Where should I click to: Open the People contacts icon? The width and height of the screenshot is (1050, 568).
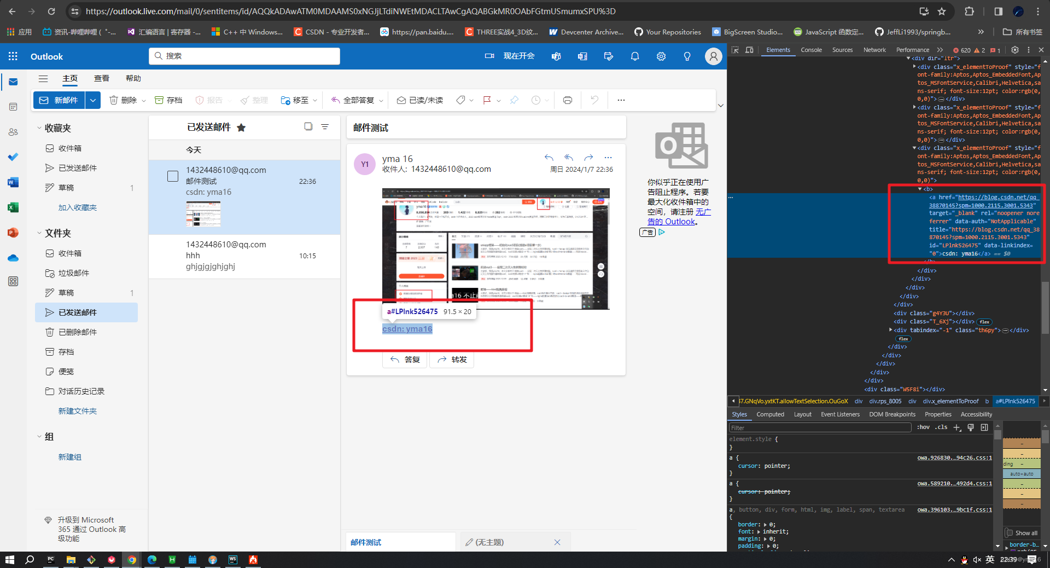pos(13,132)
